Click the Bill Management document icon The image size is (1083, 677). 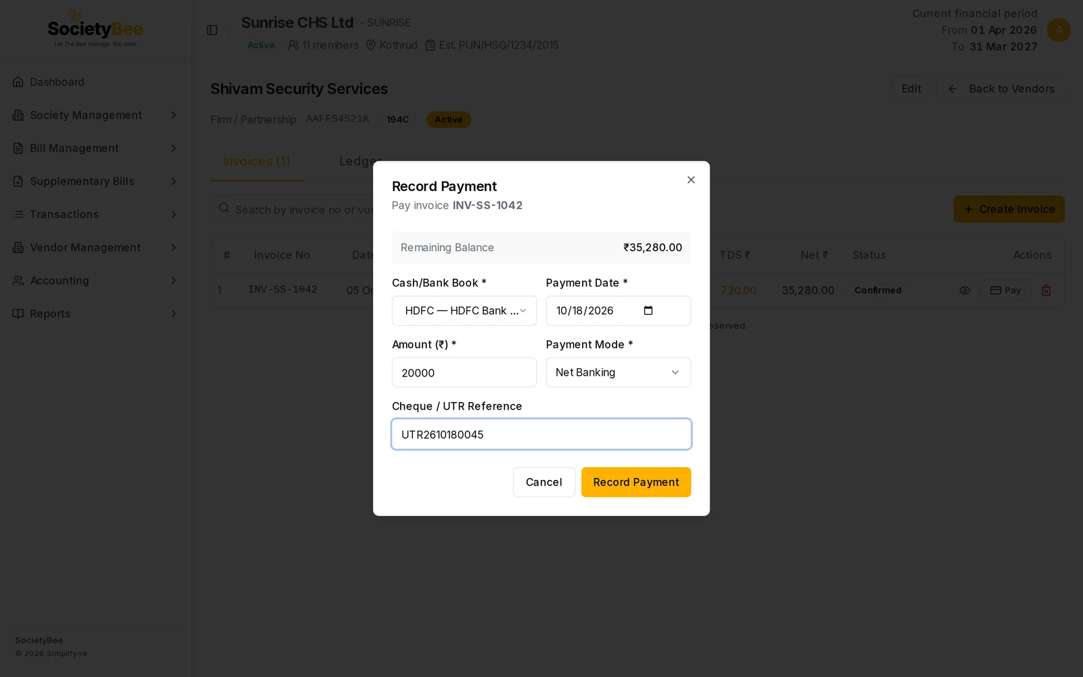coord(18,148)
